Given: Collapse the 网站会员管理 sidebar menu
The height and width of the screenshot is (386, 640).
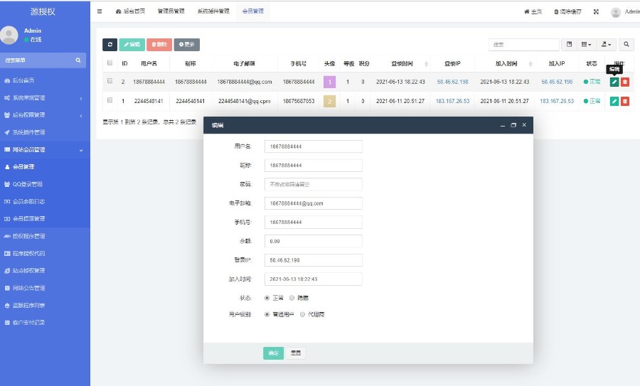Looking at the screenshot, I should pos(44,150).
